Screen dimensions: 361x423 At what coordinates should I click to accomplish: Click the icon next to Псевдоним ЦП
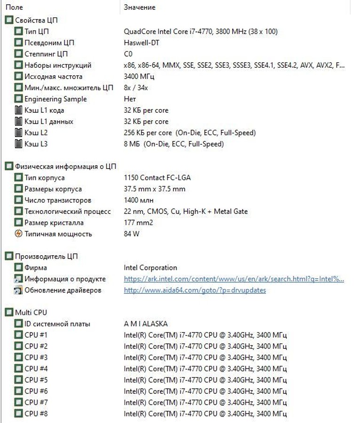click(18, 43)
